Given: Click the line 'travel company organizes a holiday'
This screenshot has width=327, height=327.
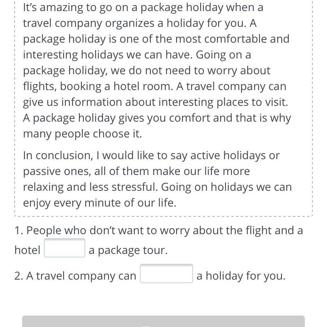Looking at the screenshot, I should pos(140,23).
